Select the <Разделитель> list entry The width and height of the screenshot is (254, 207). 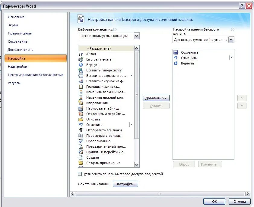[x=106, y=48]
